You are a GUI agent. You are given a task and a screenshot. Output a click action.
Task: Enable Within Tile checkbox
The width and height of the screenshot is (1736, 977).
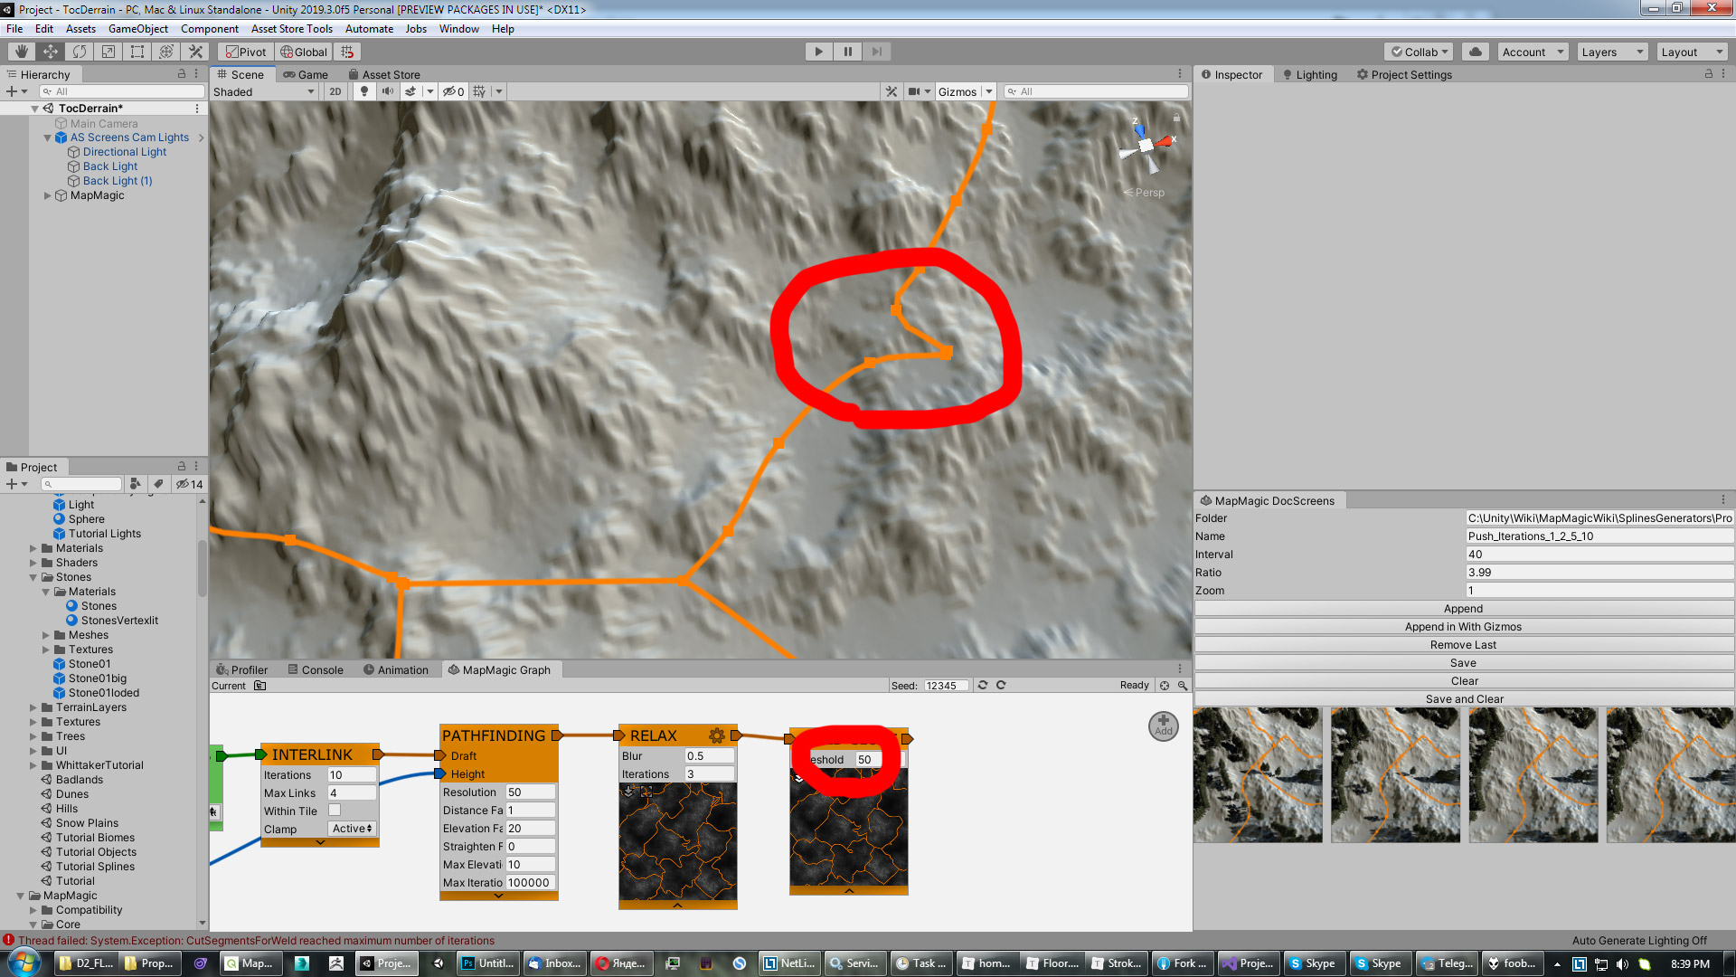335,811
